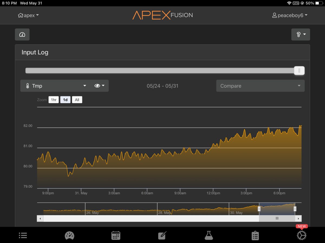Image resolution: width=325 pixels, height=243 pixels.
Task: Click the thermometer icon beside Tmp
Action: click(x=27, y=86)
